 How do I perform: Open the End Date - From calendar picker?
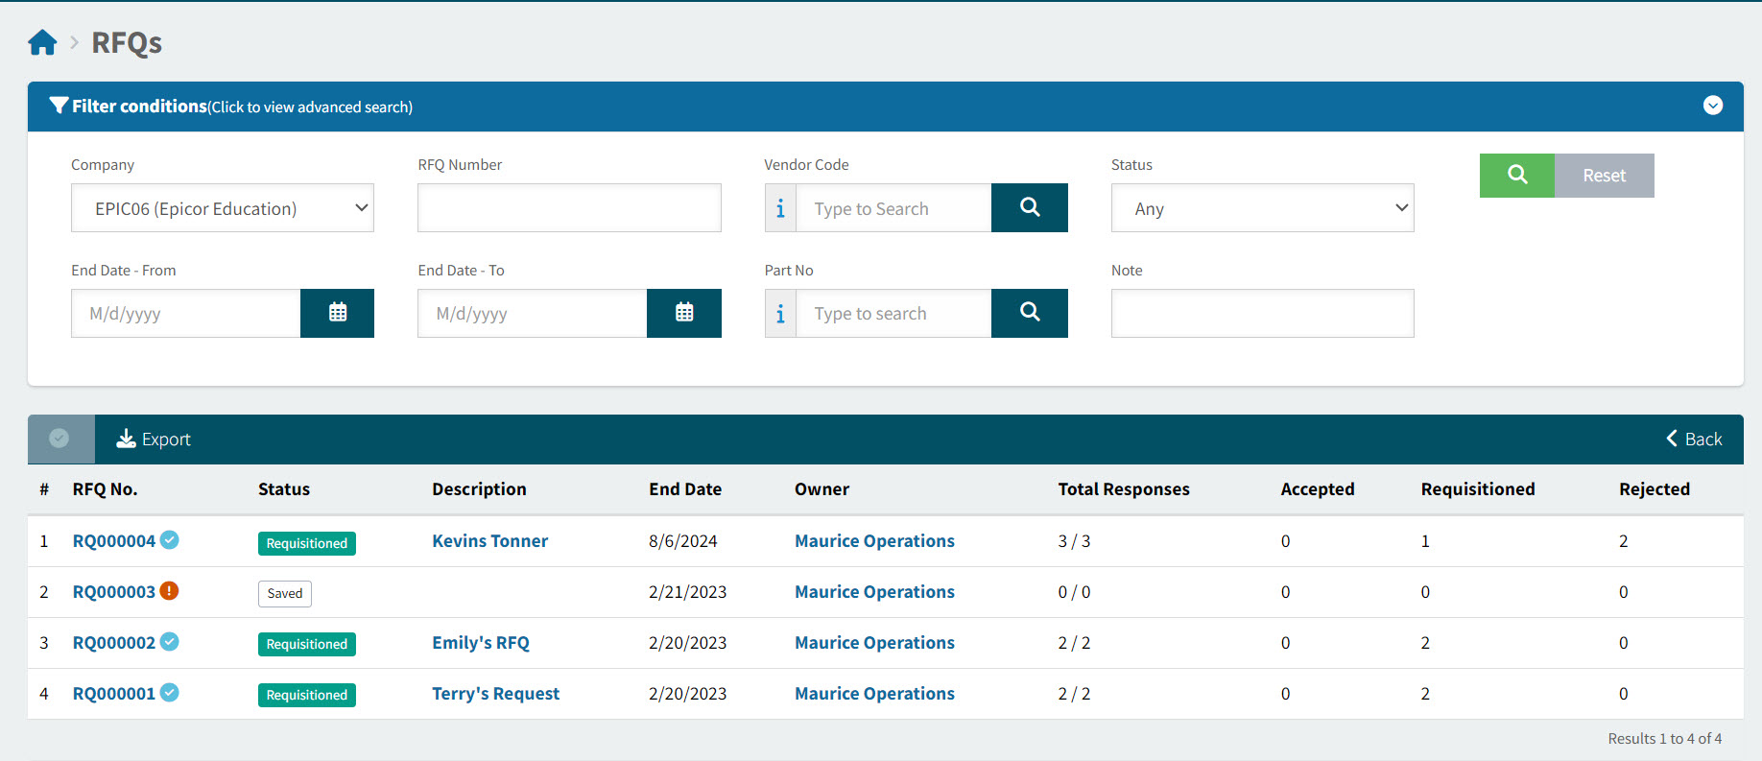(337, 313)
